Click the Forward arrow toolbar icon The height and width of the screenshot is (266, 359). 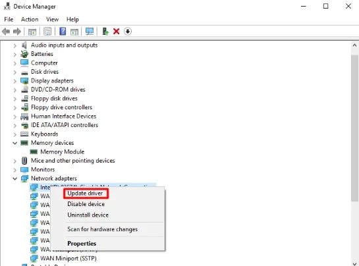[x=17, y=32]
